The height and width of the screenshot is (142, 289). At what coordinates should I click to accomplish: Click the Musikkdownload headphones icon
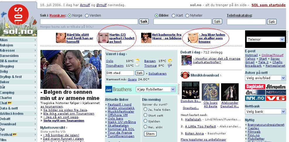pos(185,75)
